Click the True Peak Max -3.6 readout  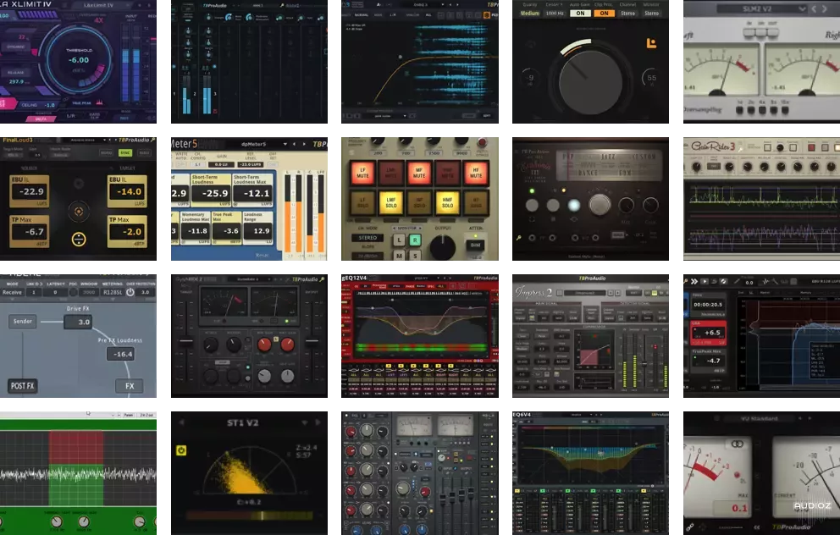click(x=227, y=231)
